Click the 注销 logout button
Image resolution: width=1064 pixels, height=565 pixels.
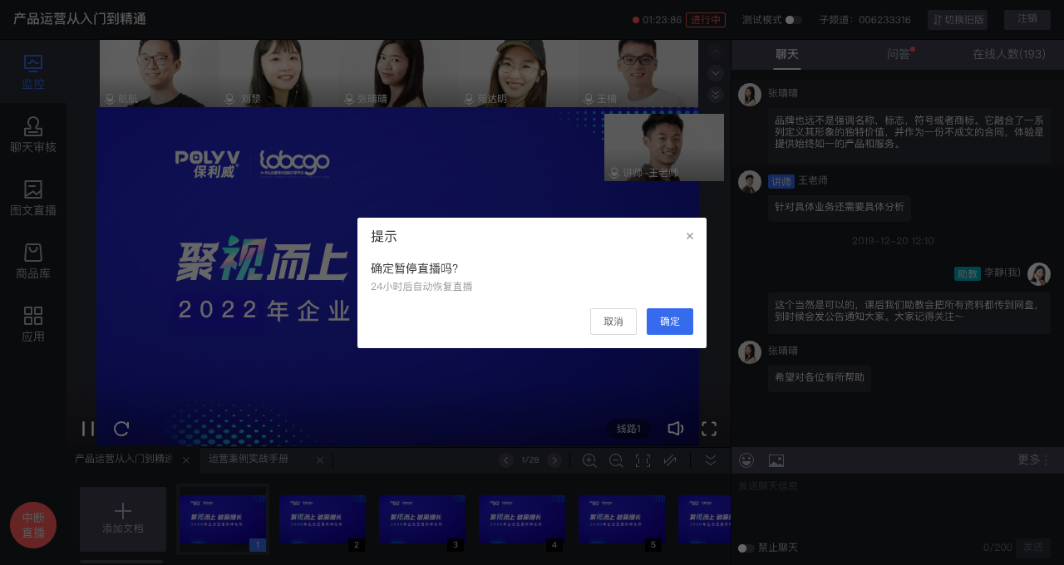point(1027,19)
